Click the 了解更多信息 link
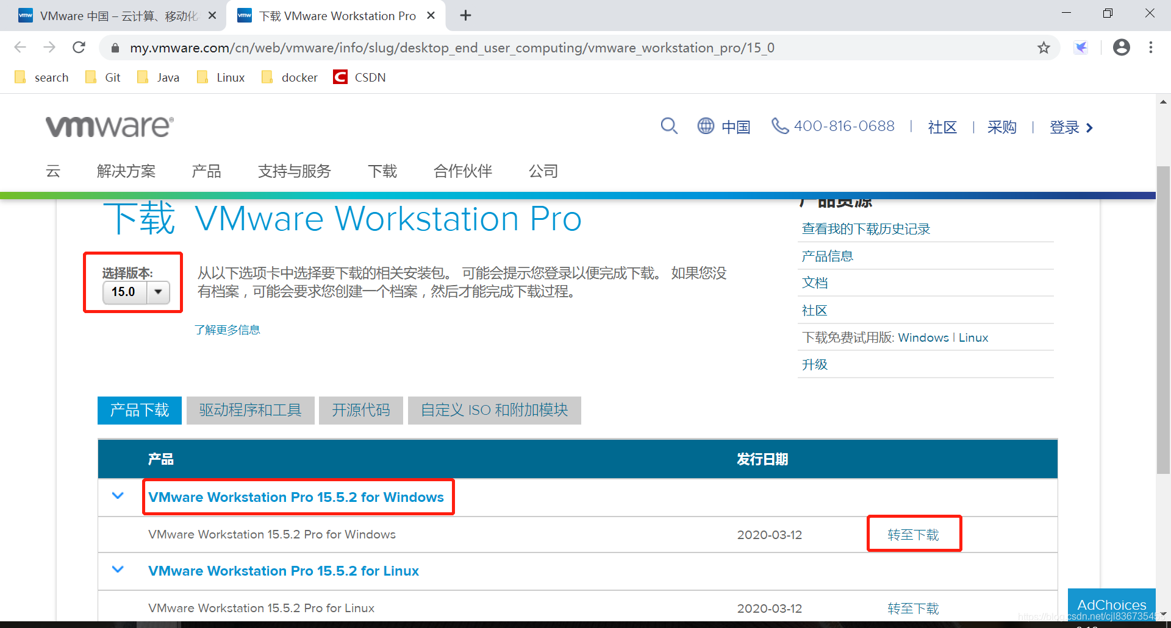This screenshot has height=628, width=1171. coord(227,330)
